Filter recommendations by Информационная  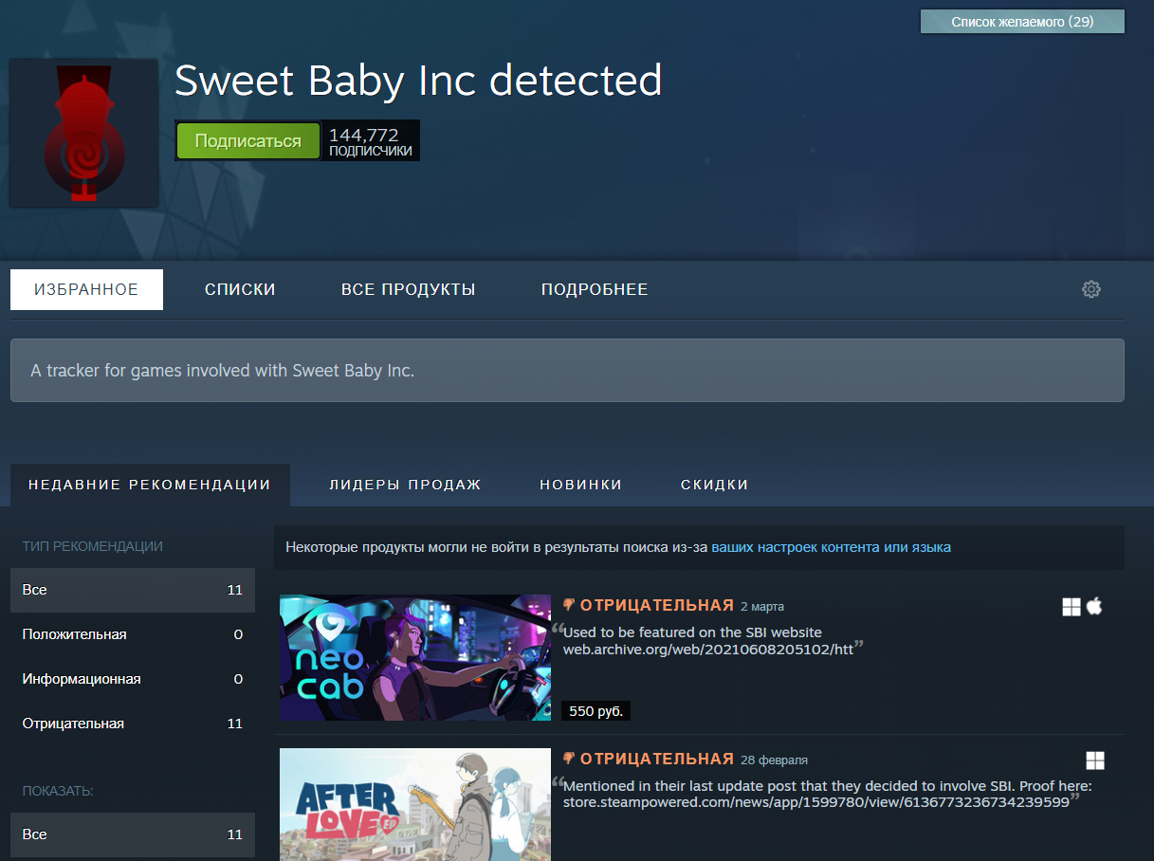[x=133, y=679]
